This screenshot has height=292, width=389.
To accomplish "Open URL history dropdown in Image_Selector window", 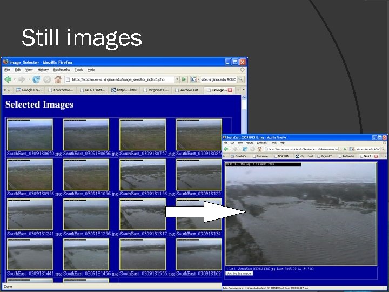I will pos(177,79).
